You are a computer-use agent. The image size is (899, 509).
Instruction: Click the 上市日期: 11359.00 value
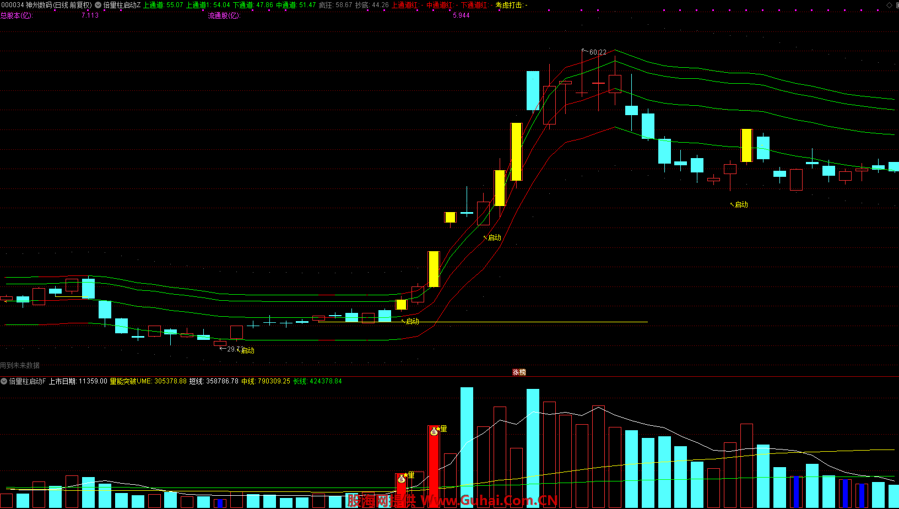pyautogui.click(x=78, y=381)
